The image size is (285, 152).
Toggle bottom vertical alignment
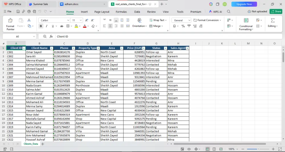116,20
